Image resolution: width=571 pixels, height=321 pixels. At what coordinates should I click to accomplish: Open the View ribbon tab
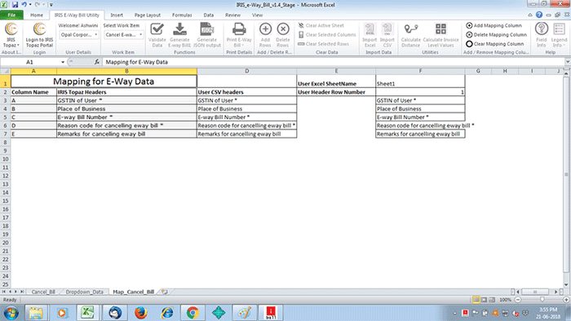[257, 15]
